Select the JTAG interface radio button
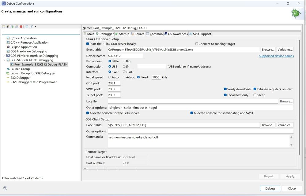Image resolution: width=306 pixels, height=196 pixels. click(124, 72)
